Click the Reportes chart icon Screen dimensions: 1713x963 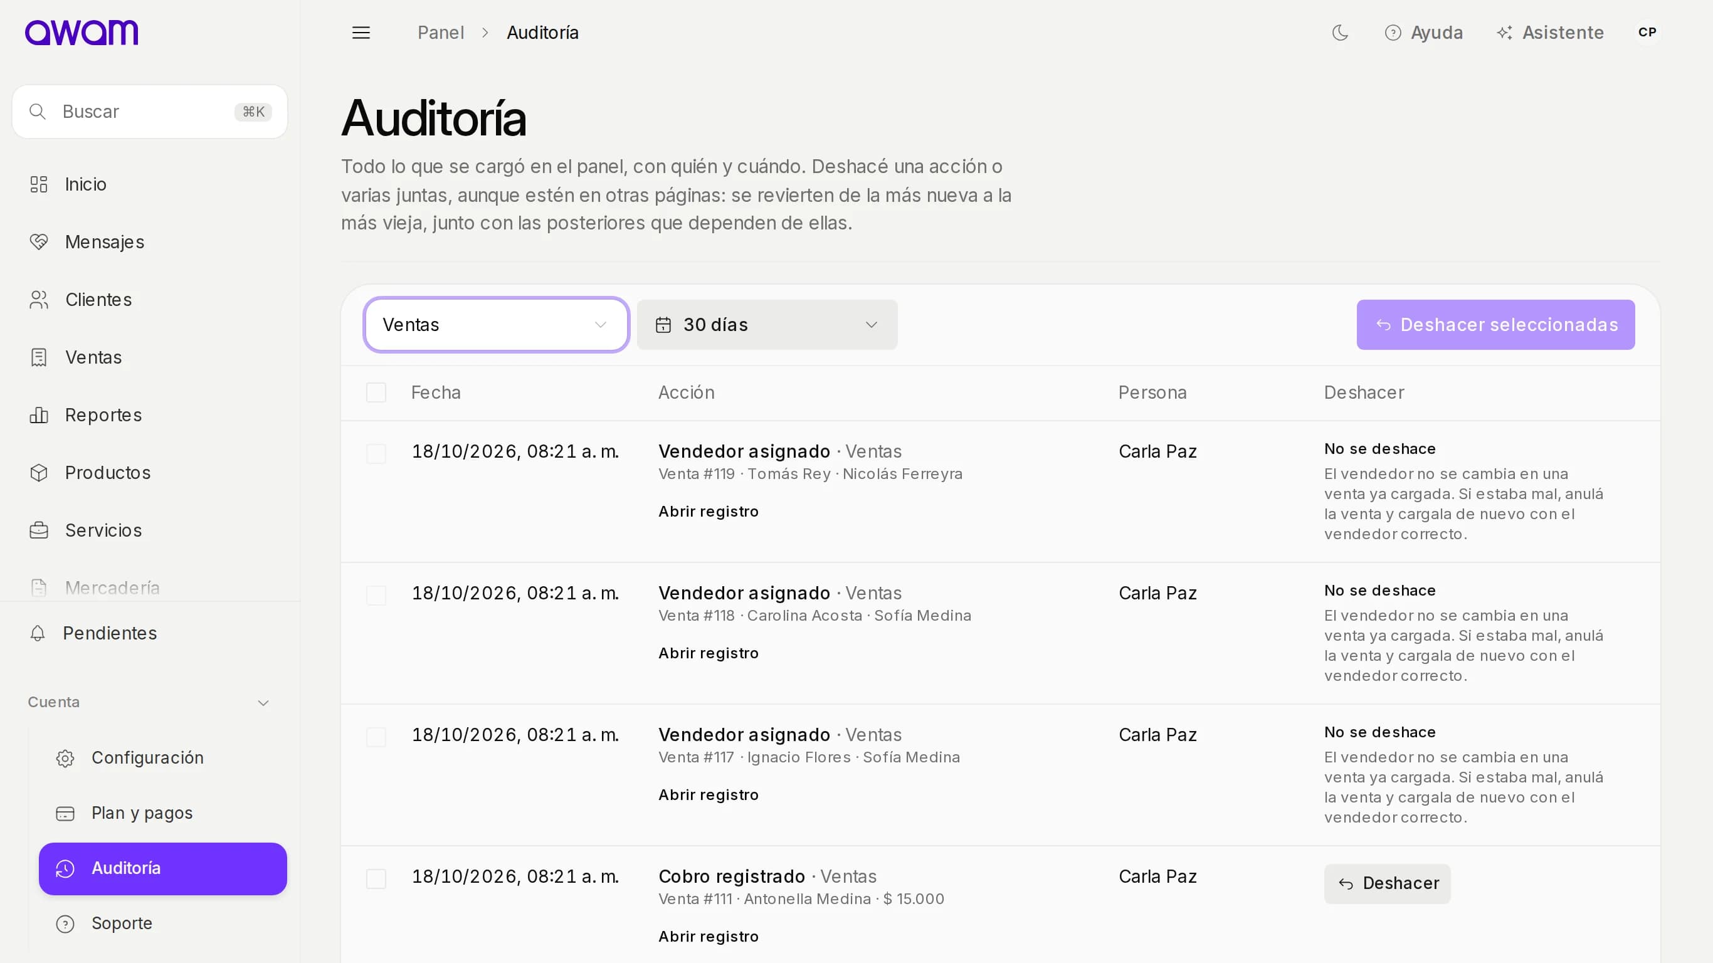[40, 415]
